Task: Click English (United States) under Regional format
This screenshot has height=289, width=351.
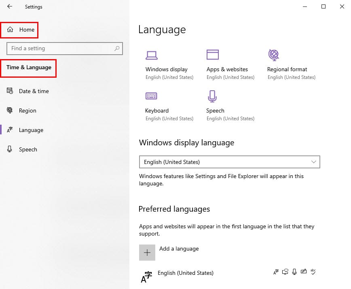Action: (x=292, y=77)
